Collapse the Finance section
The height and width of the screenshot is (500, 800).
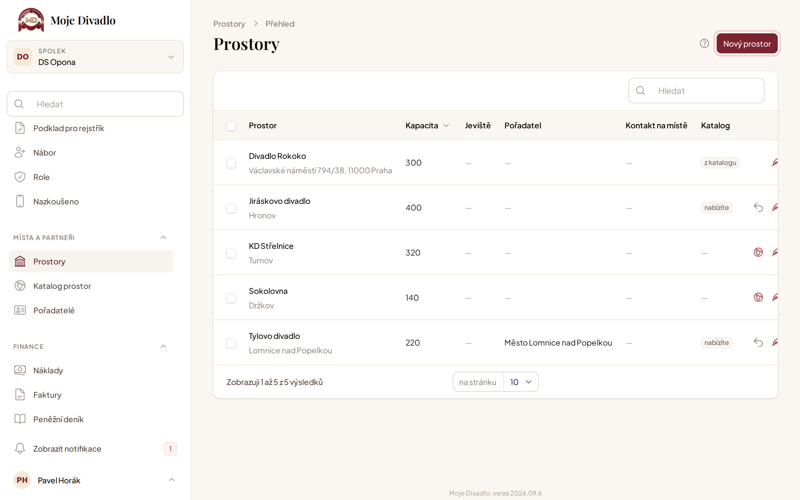coord(163,346)
